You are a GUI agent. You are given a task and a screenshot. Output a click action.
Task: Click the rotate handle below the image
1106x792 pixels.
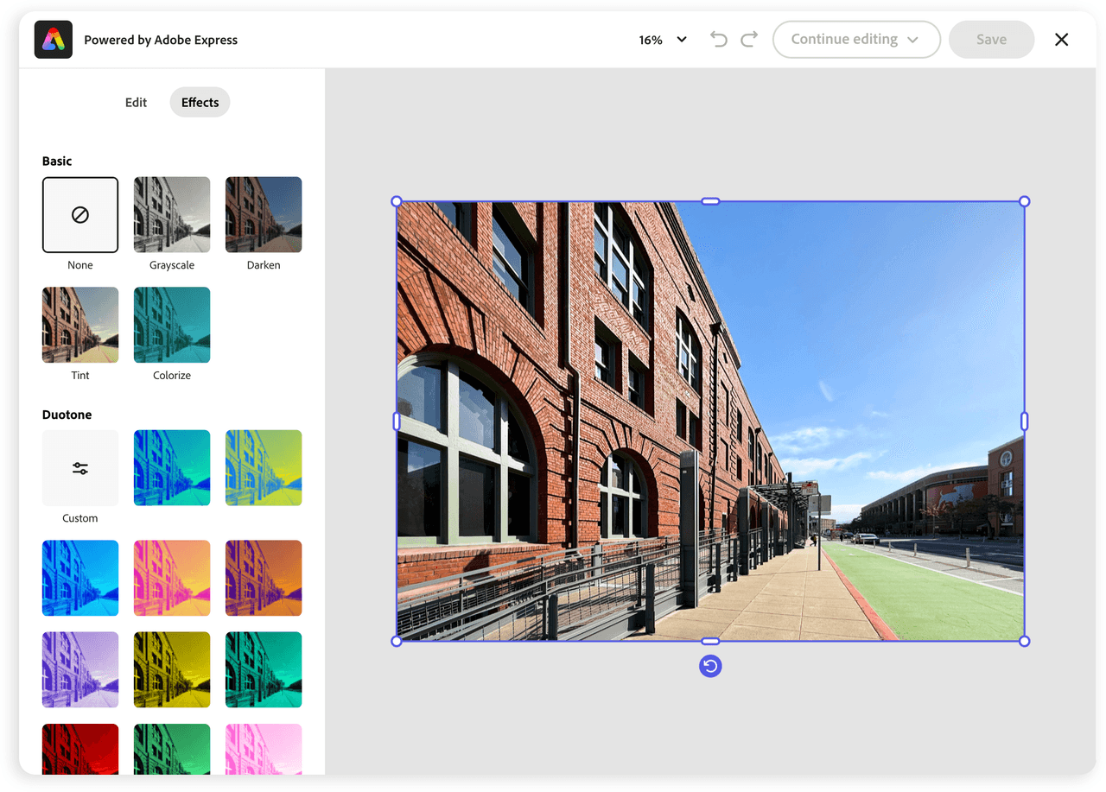point(710,666)
